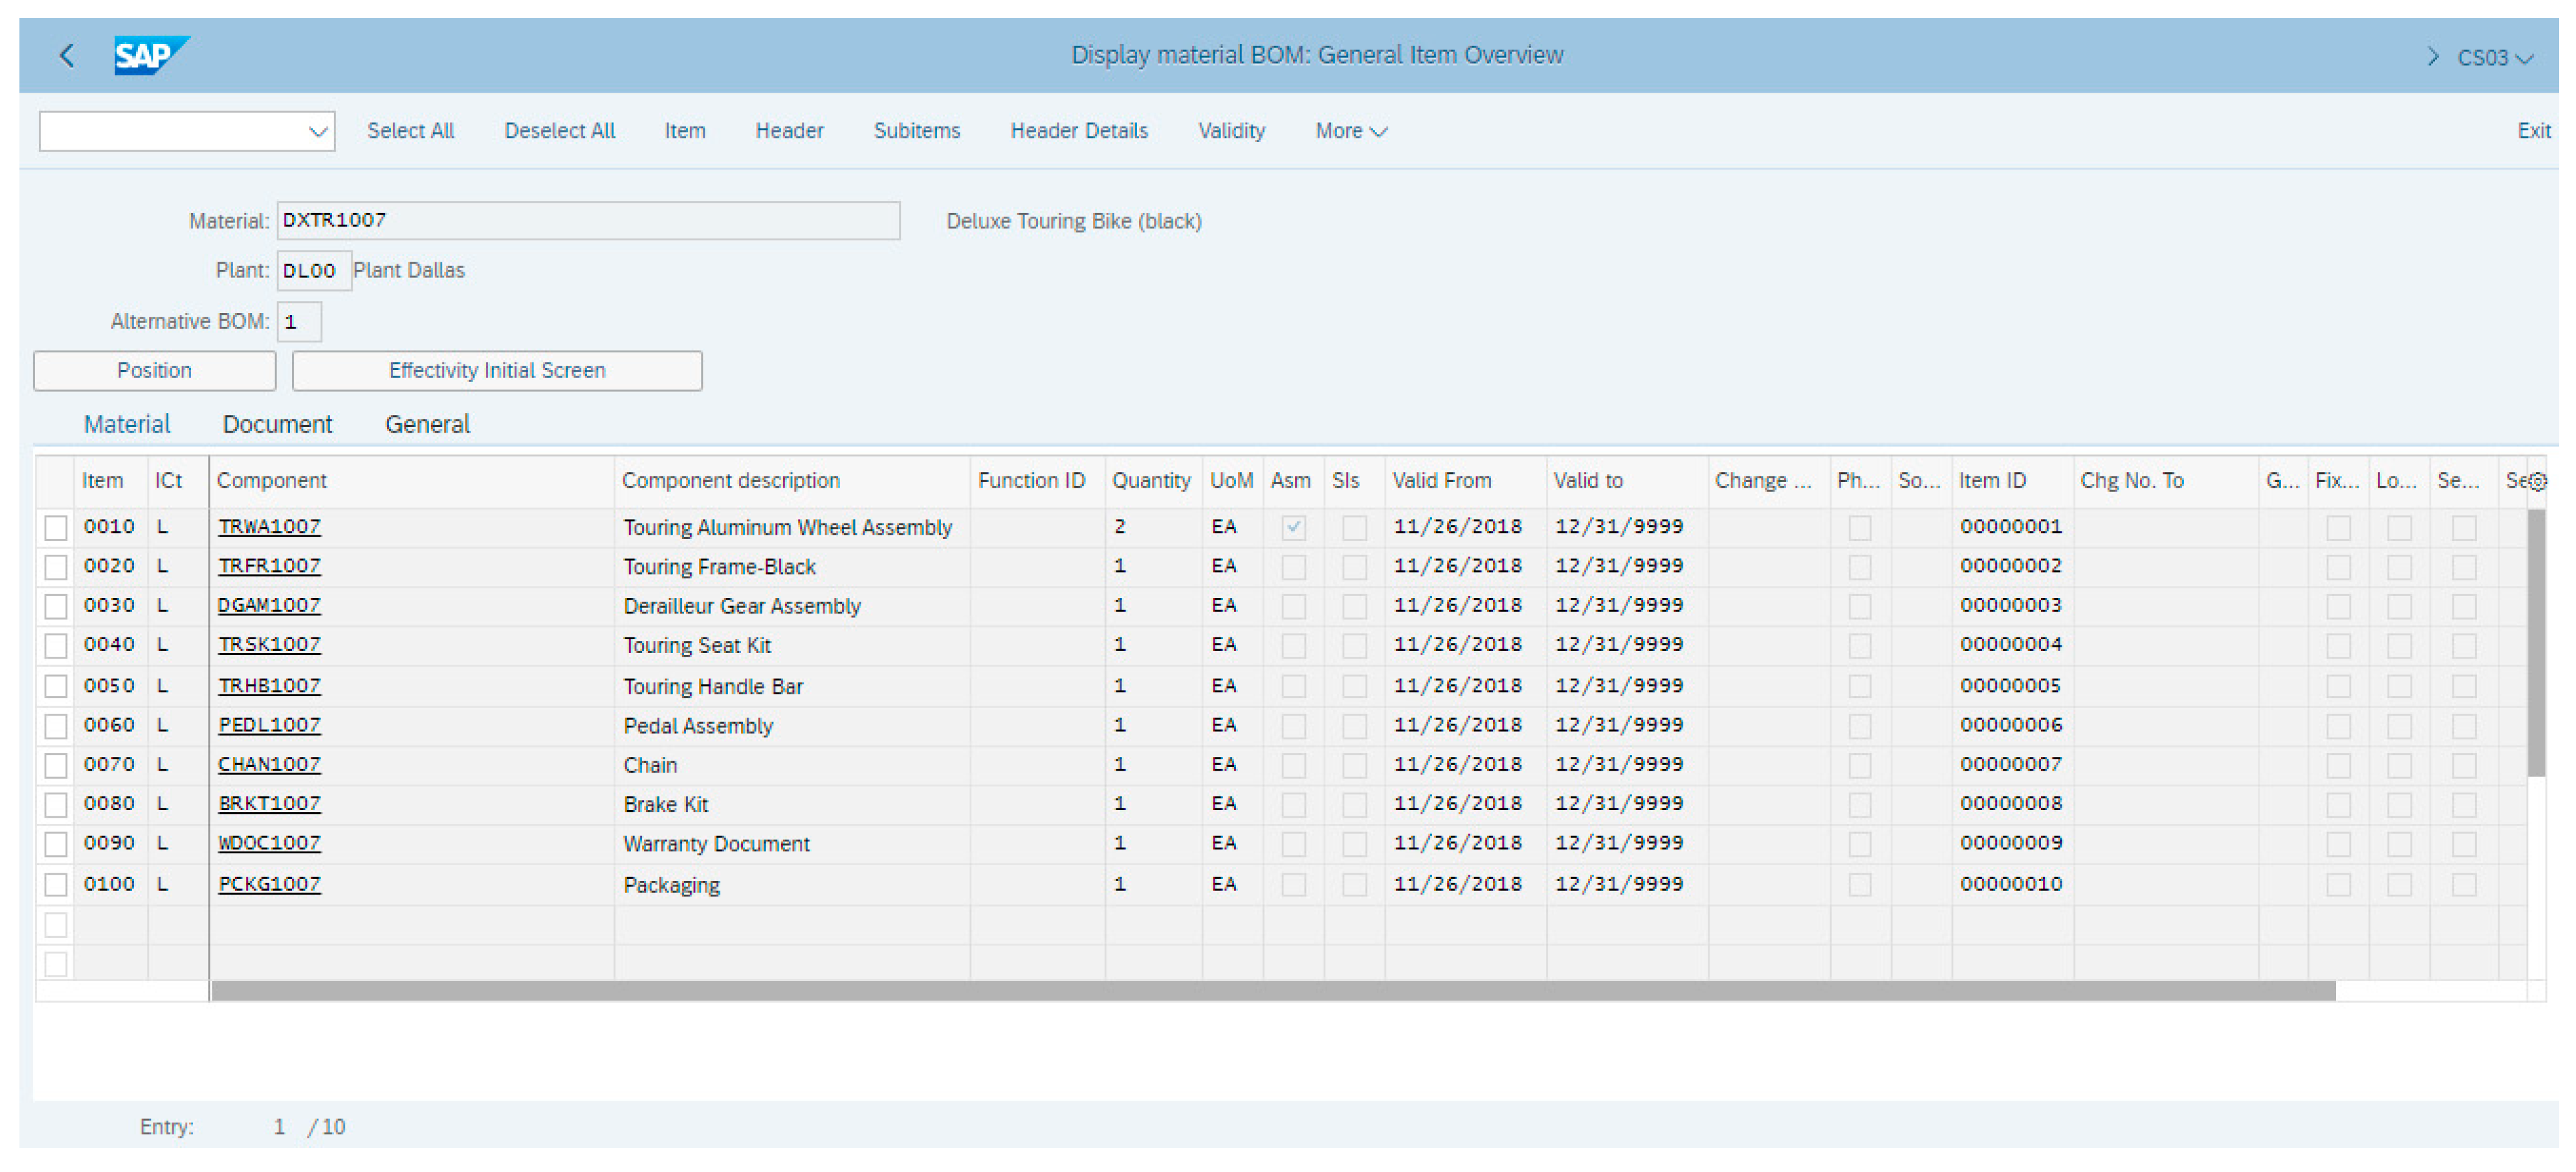2576x1172 pixels.
Task: Open component link TRFR1007
Action: point(269,567)
